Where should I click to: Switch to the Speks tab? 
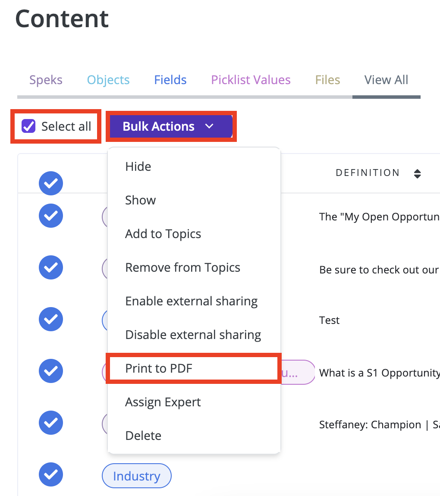(46, 80)
